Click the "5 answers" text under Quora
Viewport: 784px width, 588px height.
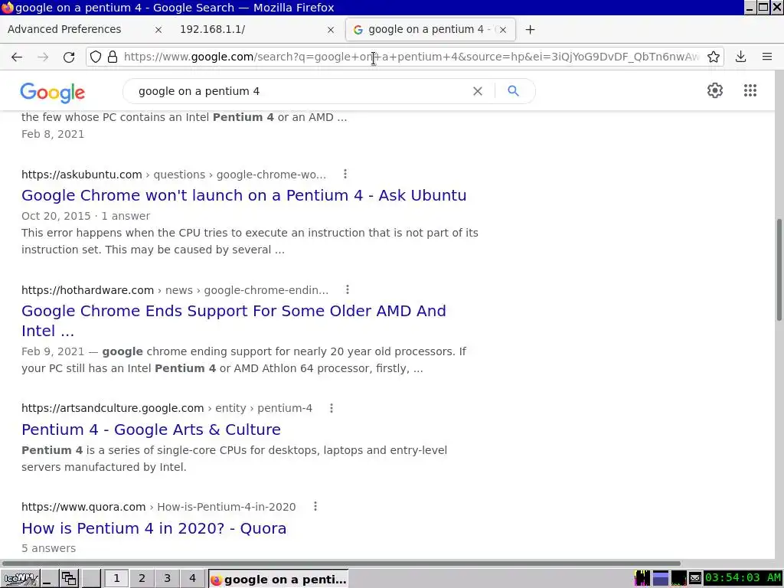click(48, 548)
